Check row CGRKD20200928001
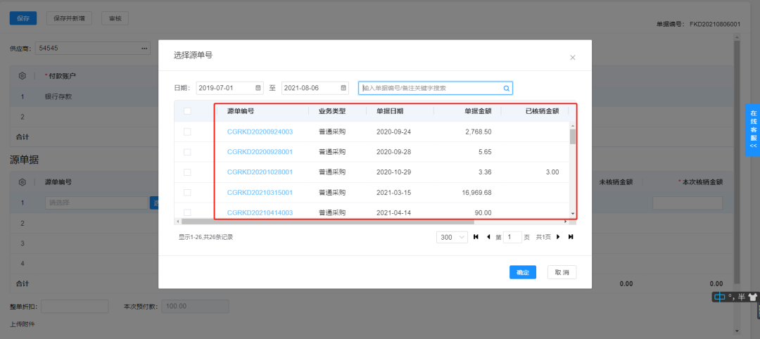760x339 pixels. point(187,152)
